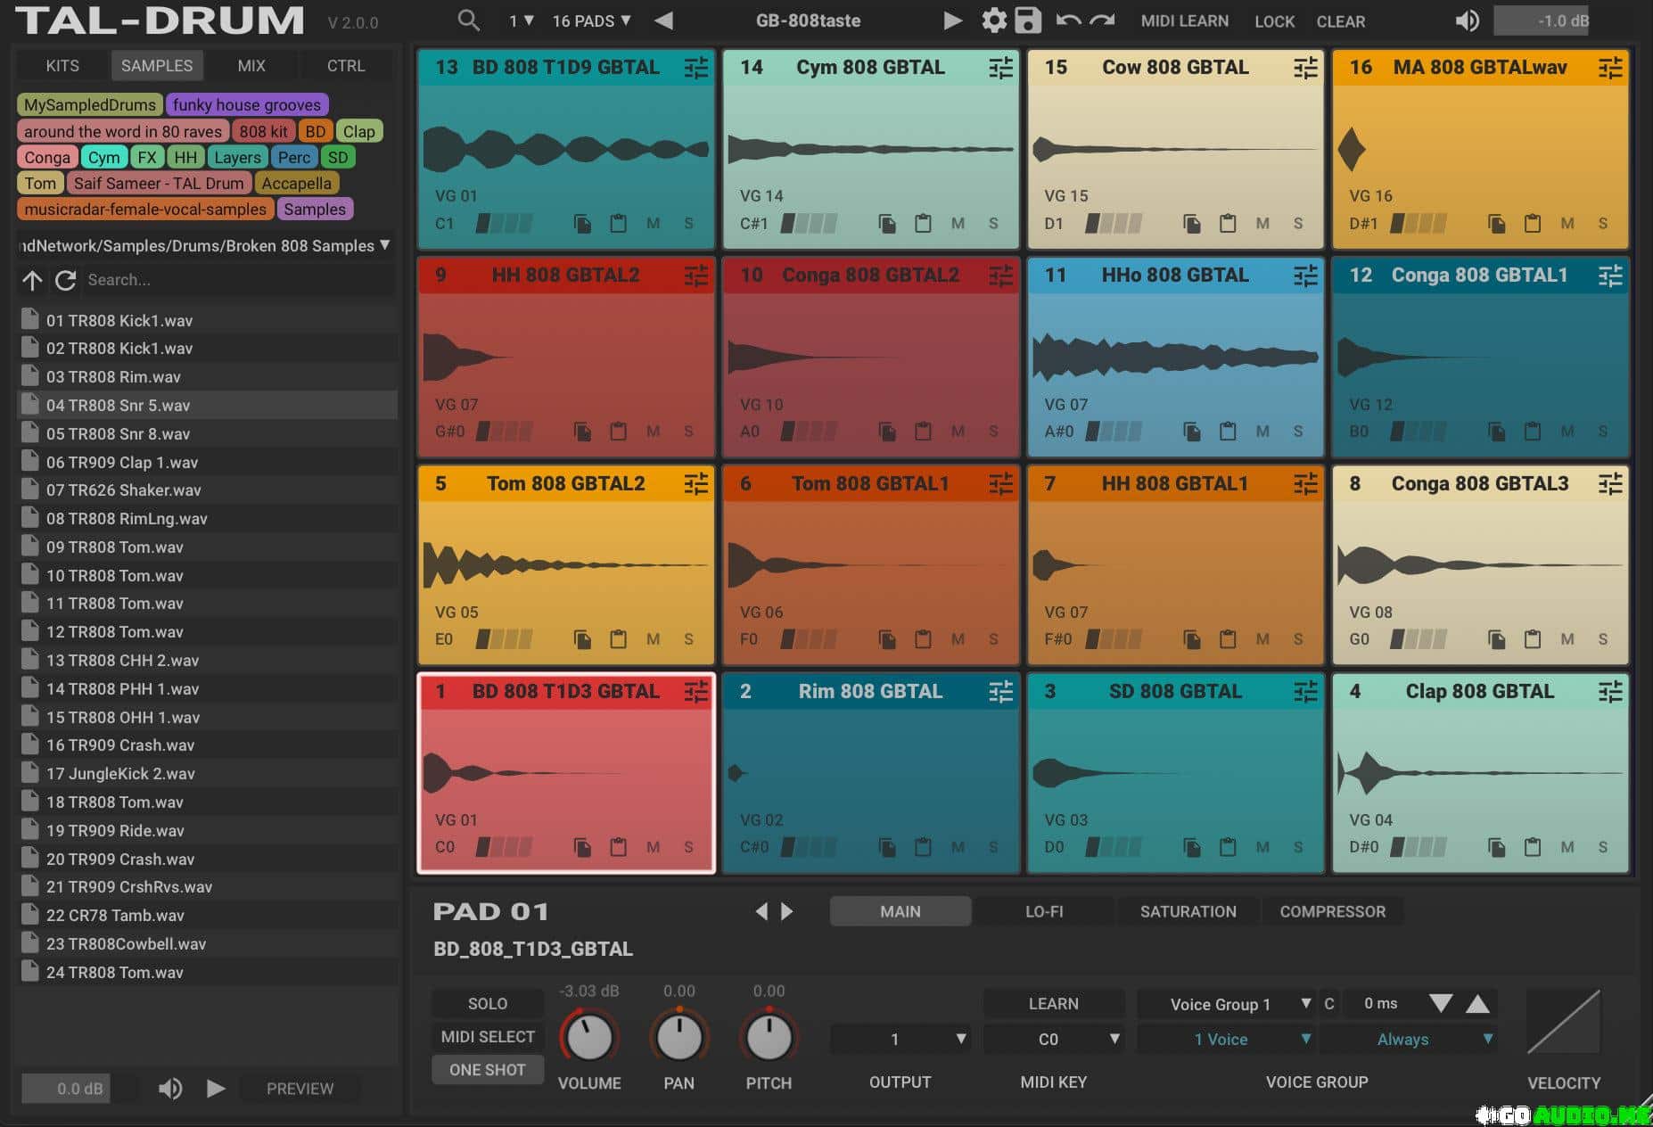Click the LOCK button
The width and height of the screenshot is (1653, 1127).
pos(1274,21)
